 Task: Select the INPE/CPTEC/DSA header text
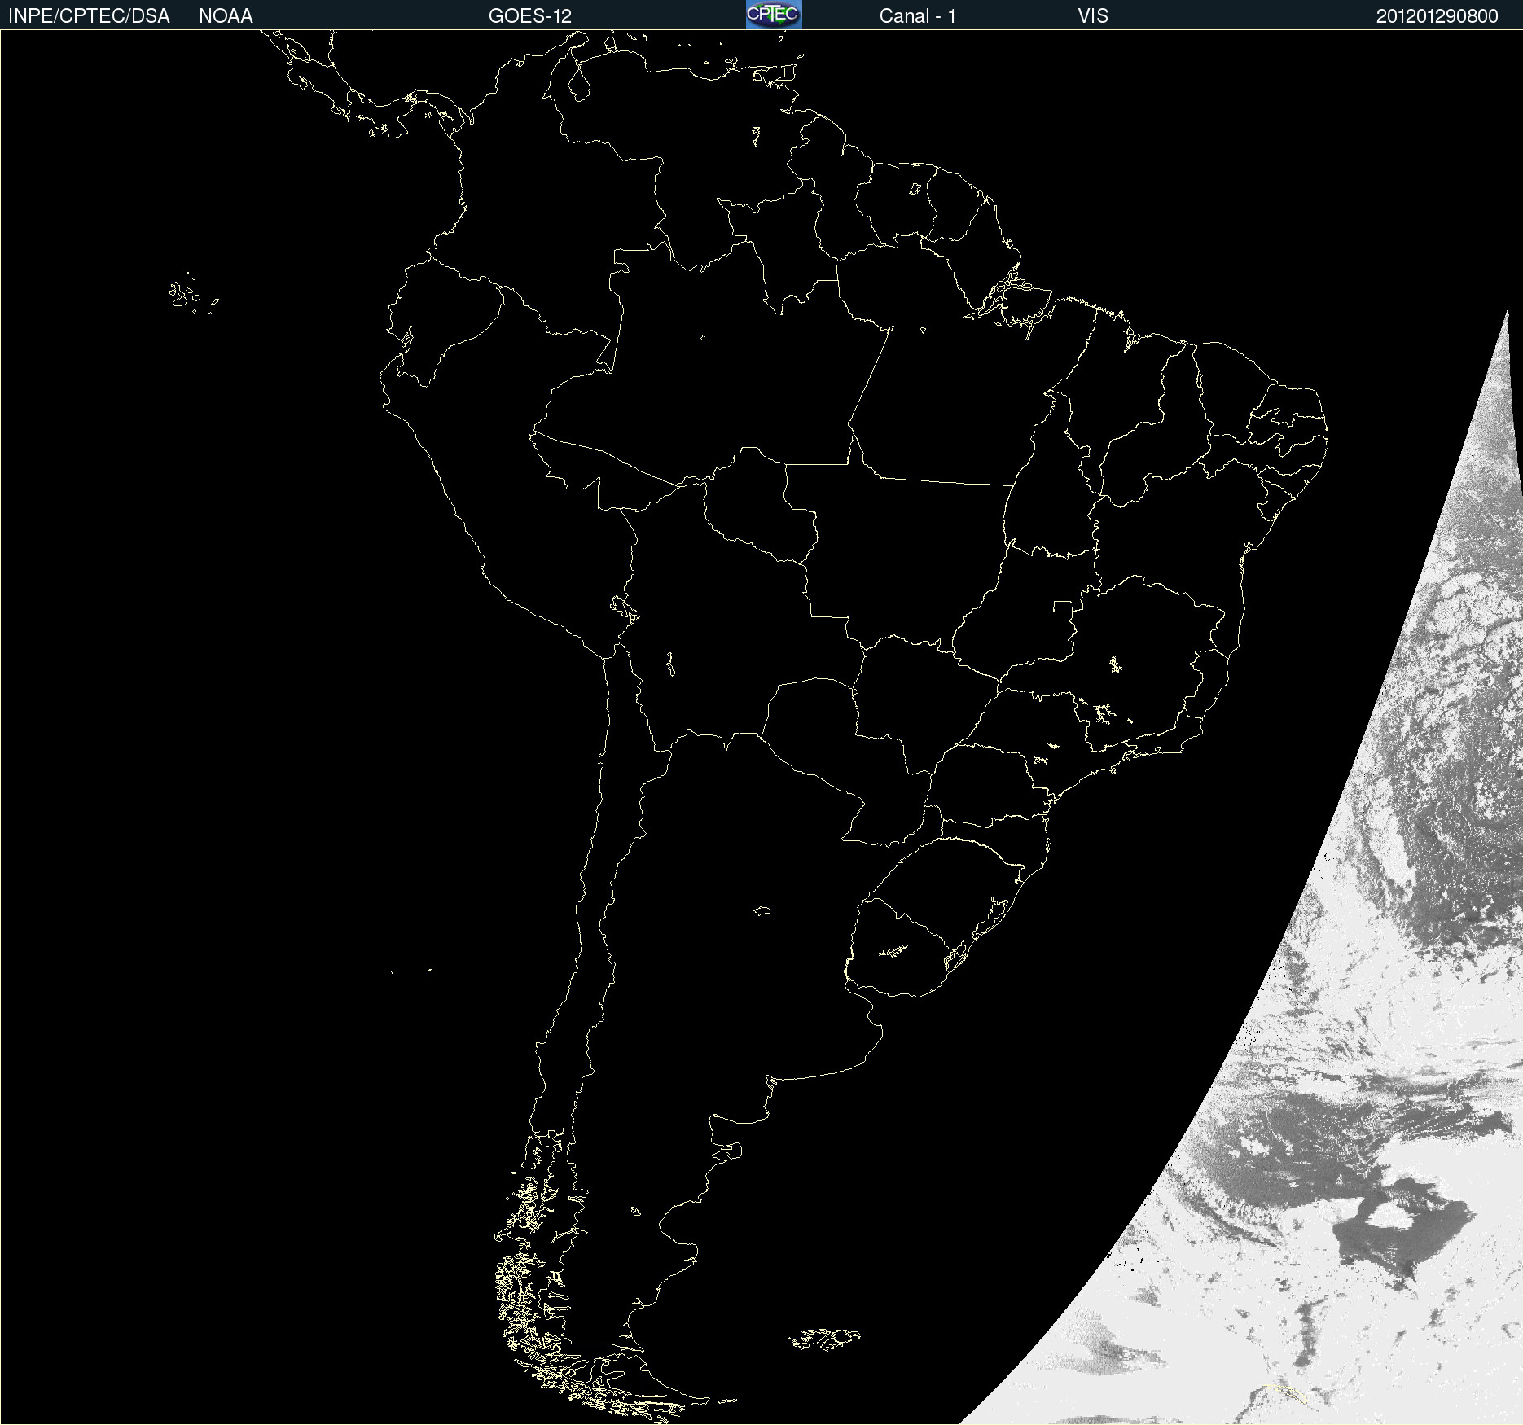coord(89,16)
